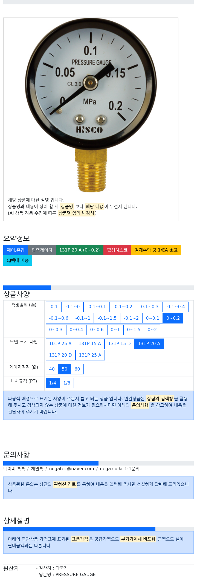Open the 협성히스코 brand tag
Viewport: 197px width, 578px height.
(x=117, y=250)
